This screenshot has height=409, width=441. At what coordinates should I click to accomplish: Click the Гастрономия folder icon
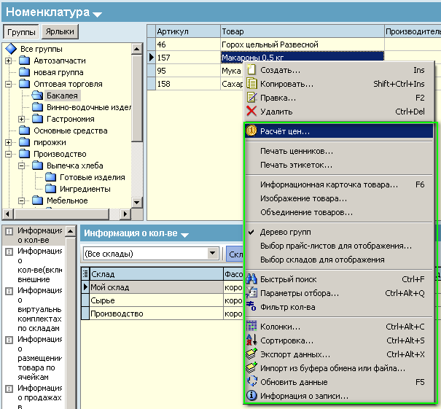click(x=37, y=119)
